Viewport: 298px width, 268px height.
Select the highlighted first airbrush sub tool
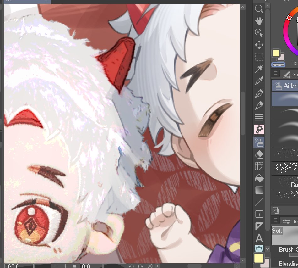pos(285,99)
